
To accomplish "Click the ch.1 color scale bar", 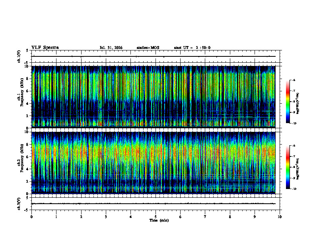I will click(288, 102).
